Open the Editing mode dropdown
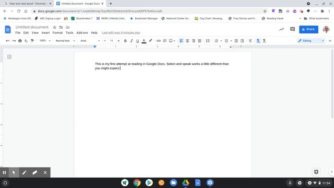This screenshot has width=334, height=188. 311,41
